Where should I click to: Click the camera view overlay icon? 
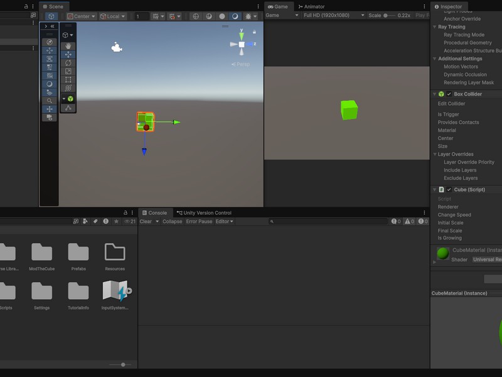[x=50, y=117]
